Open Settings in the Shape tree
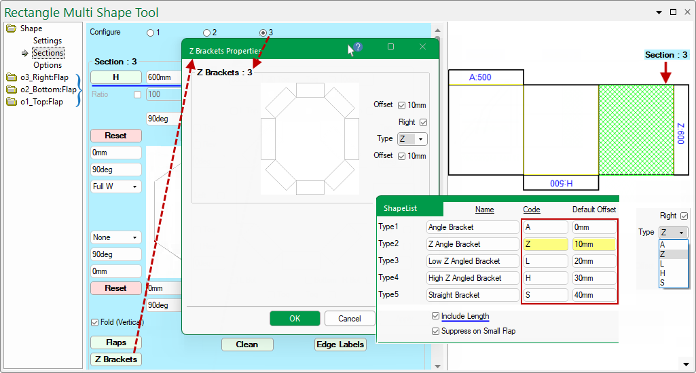Viewport: 696px width, 373px height. click(x=48, y=41)
